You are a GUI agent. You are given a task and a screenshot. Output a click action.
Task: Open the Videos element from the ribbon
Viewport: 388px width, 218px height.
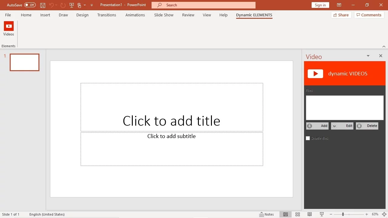(8, 29)
